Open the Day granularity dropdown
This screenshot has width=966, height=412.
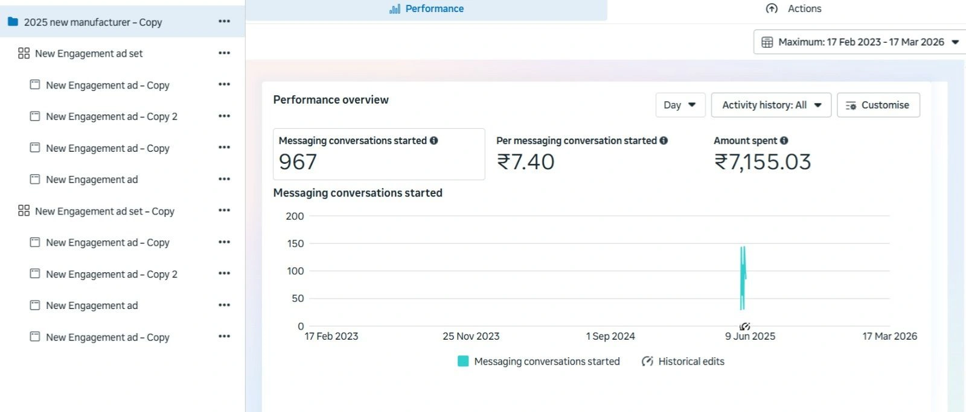click(680, 105)
